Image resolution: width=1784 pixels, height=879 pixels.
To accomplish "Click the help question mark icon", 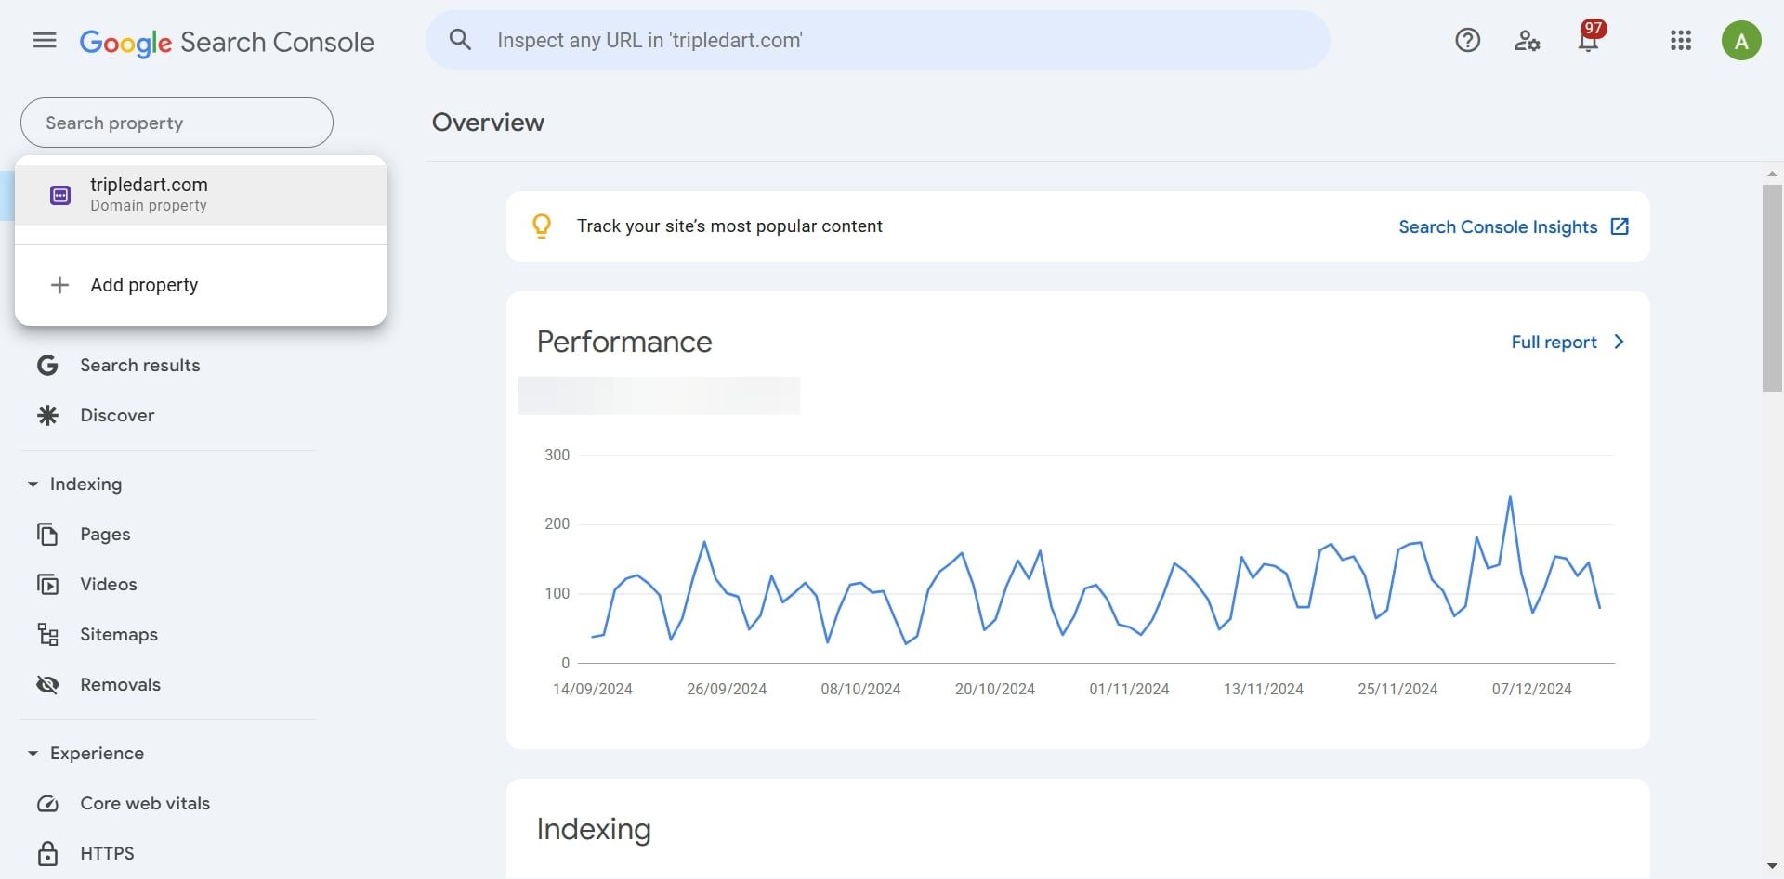I will pos(1467,41).
